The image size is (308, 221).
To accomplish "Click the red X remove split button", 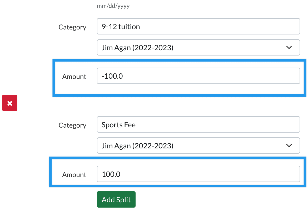I will point(10,103).
